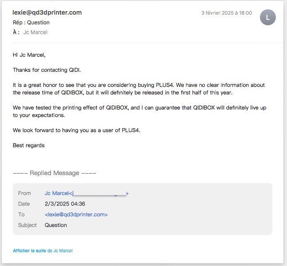
Task: Click the paragraph about testing the printing effect
Action: 138,111
